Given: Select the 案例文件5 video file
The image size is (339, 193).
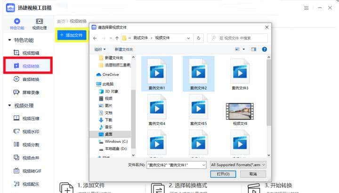Looking at the screenshot, I should 199,110.
